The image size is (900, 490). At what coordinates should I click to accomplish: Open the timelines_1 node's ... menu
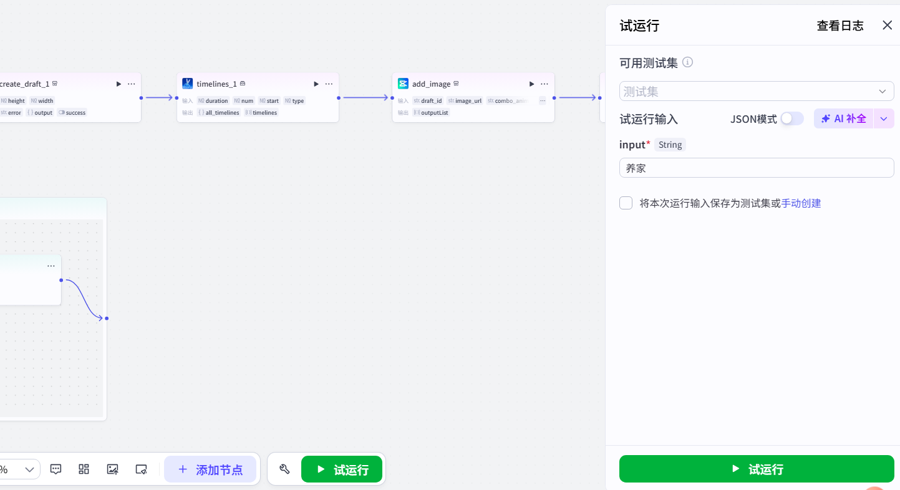(x=329, y=84)
